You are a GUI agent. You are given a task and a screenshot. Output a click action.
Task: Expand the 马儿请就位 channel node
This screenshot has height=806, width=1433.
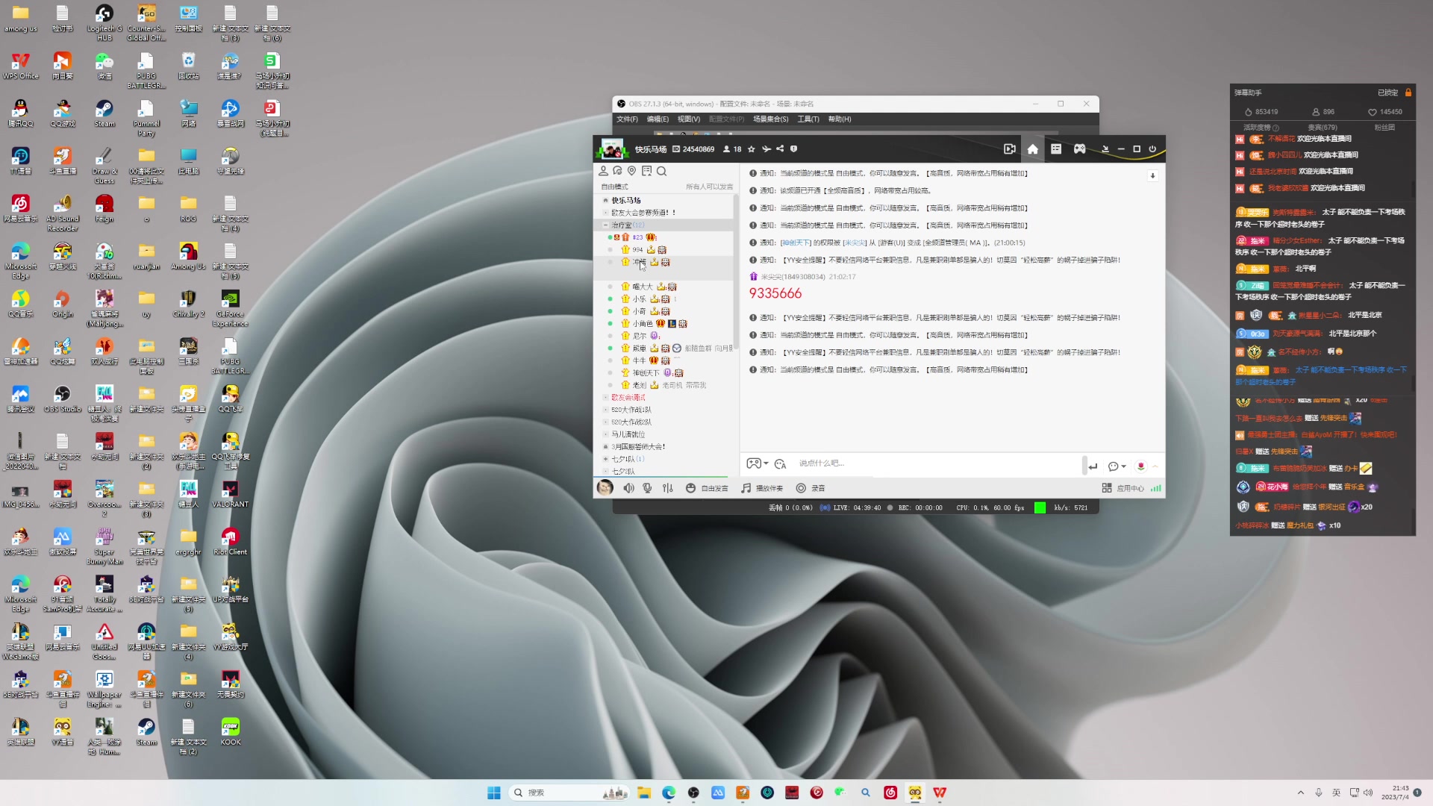tap(606, 434)
